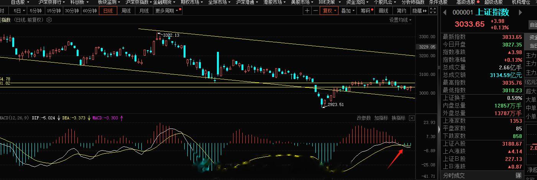Viewport: 537px width, 180px height.
Task: Open 金融期货 menu
Action: click(x=165, y=2)
